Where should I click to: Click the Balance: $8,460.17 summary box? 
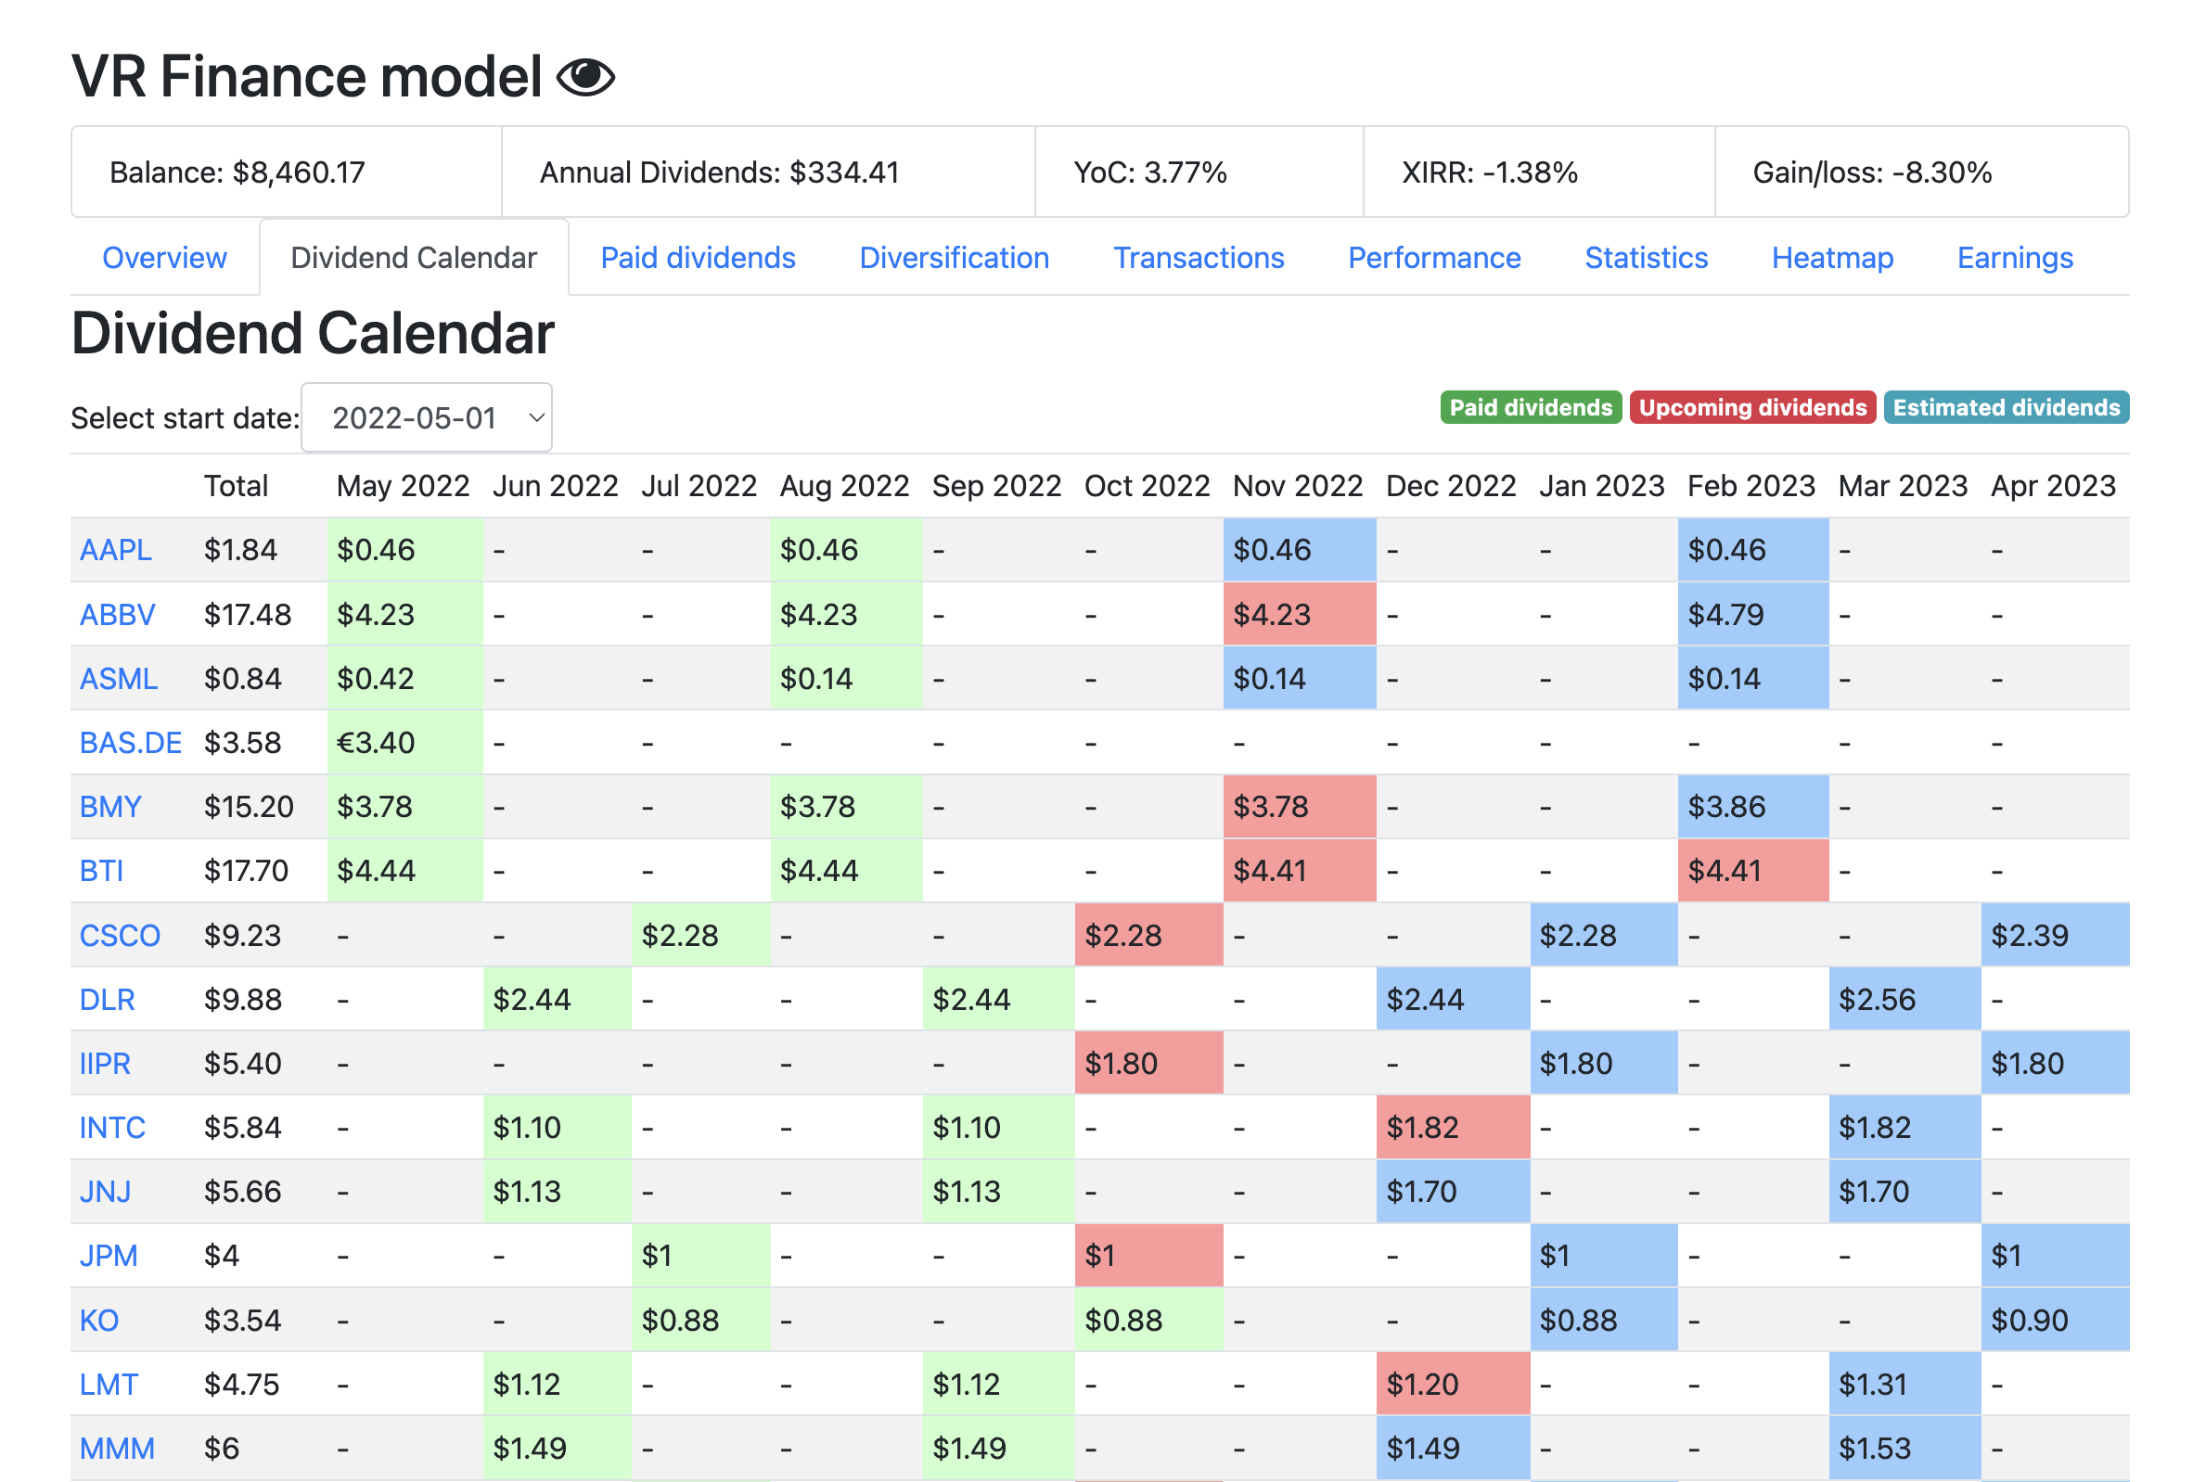point(287,172)
